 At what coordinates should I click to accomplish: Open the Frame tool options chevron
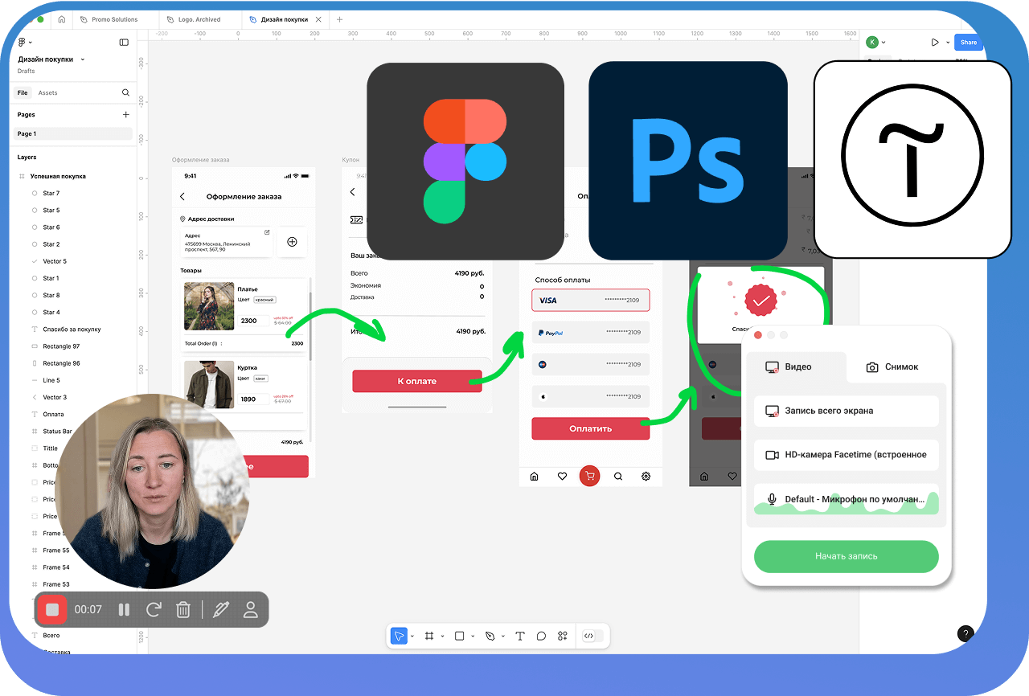coord(442,636)
